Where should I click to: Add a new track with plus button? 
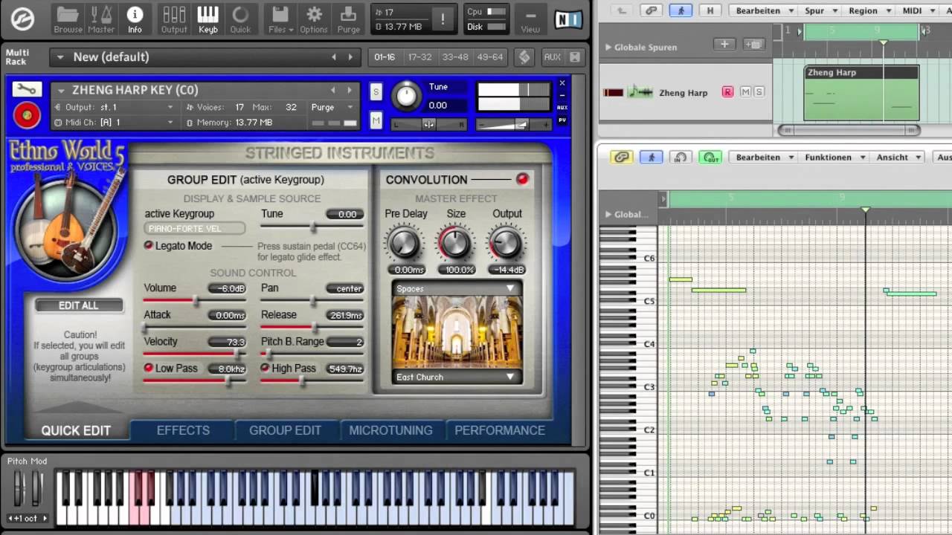724,45
